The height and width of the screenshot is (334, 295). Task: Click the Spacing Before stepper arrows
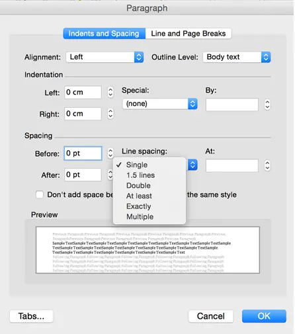click(110, 153)
